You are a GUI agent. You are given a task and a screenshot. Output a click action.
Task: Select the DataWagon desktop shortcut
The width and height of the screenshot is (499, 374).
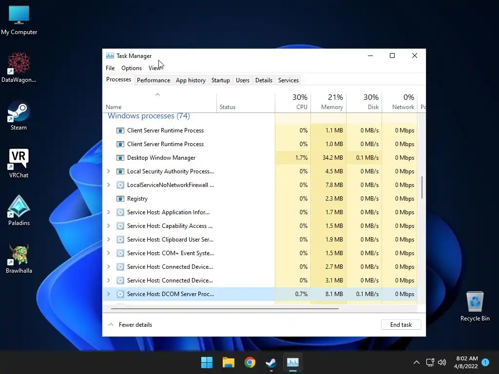[x=19, y=67]
